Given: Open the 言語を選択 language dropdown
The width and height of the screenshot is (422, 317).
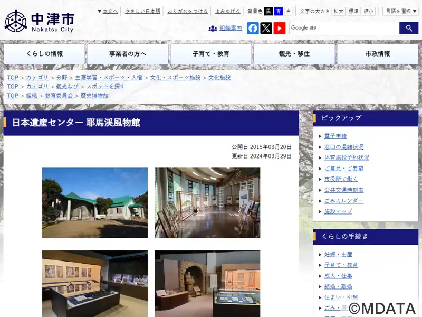Looking at the screenshot, I should (x=400, y=11).
